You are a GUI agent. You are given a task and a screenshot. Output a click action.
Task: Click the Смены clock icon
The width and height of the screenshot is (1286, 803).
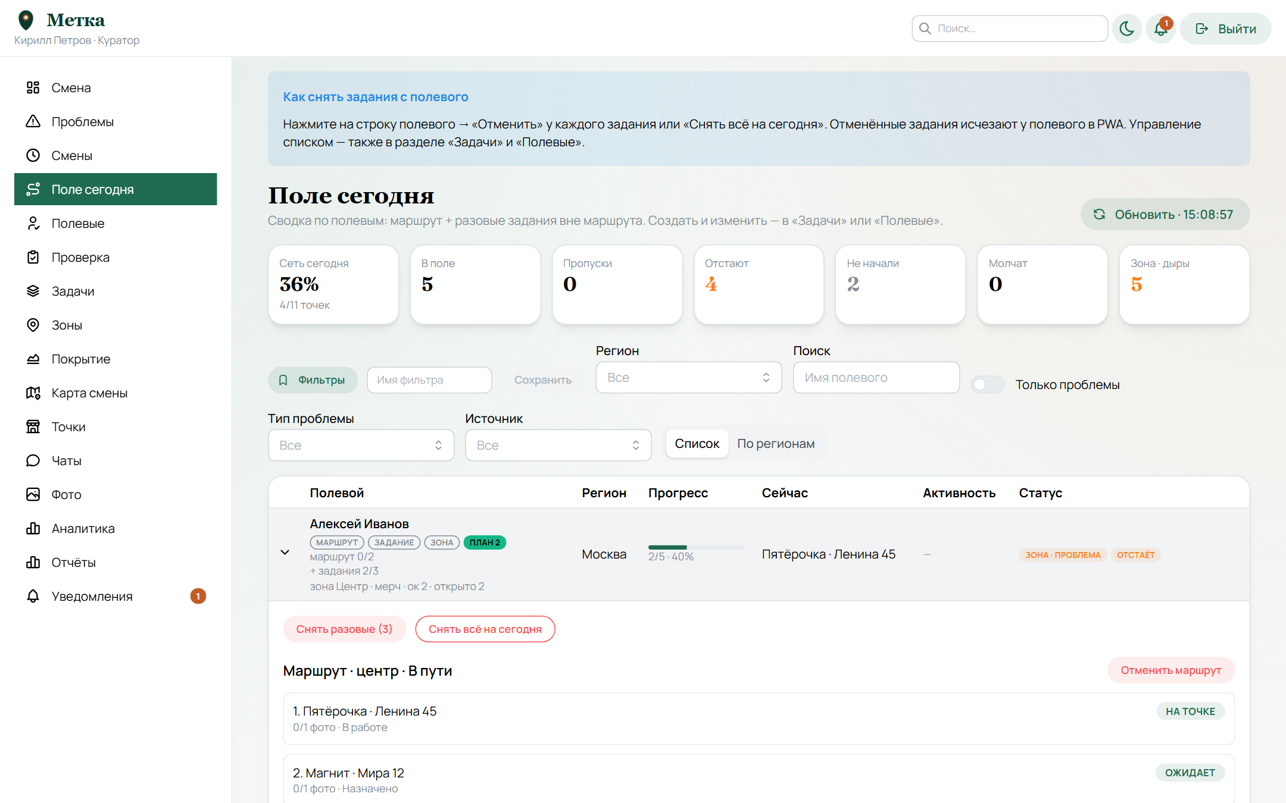click(33, 156)
